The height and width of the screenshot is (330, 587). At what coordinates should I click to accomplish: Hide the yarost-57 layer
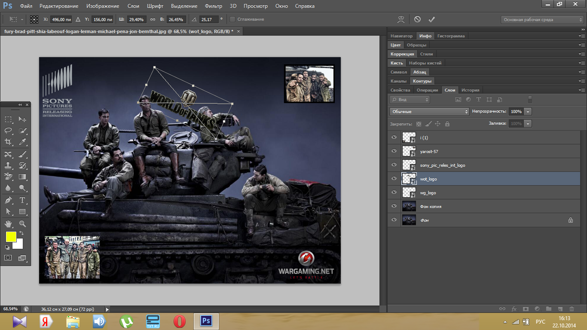click(394, 151)
